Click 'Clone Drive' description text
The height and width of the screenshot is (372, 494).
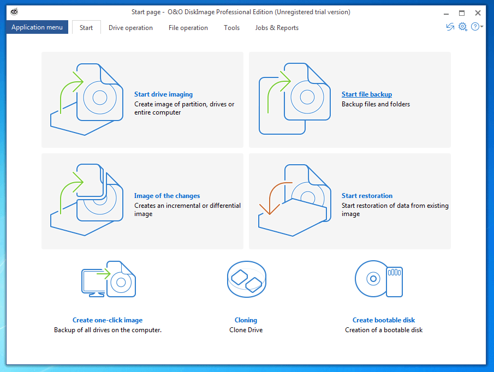point(246,330)
